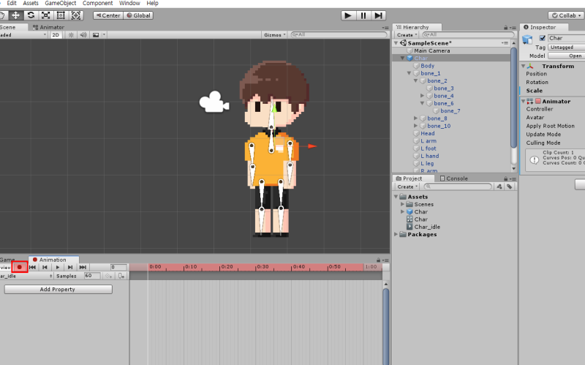This screenshot has width=585, height=365.
Task: Expand bone_8 in Hierarchy
Action: [415, 118]
